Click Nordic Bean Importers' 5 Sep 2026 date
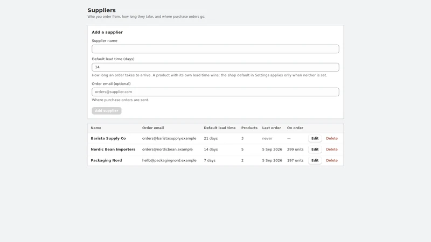The width and height of the screenshot is (431, 242). pyautogui.click(x=272, y=150)
